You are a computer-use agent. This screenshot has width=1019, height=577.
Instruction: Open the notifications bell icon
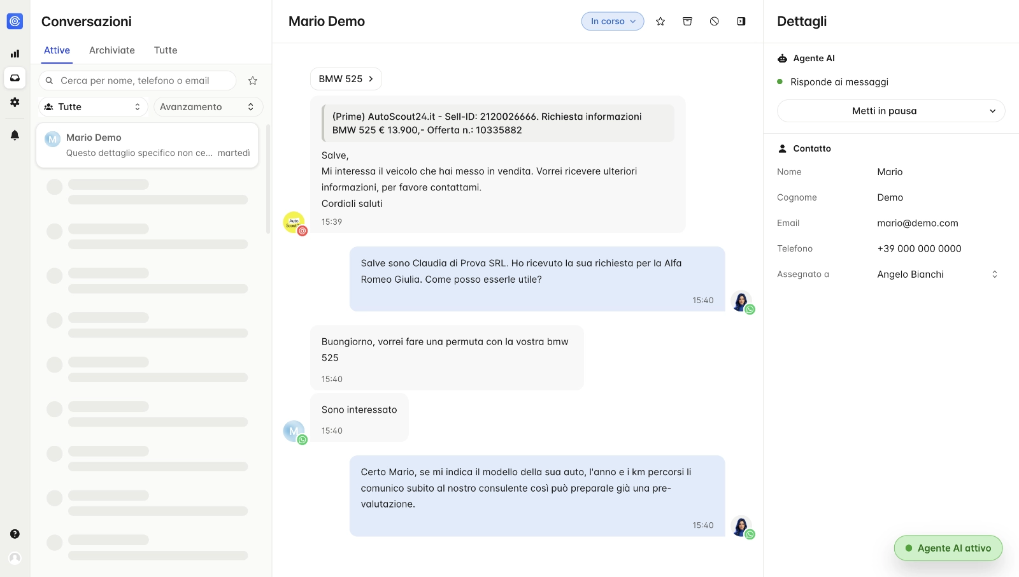tap(15, 135)
